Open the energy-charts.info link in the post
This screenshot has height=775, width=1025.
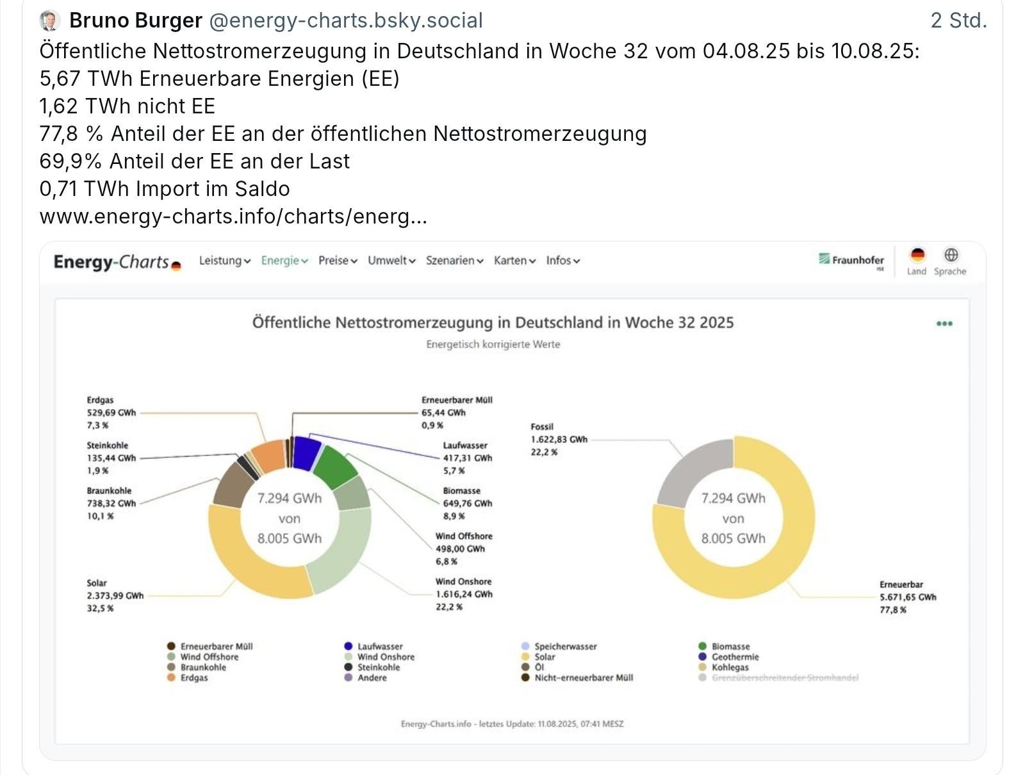tap(234, 216)
